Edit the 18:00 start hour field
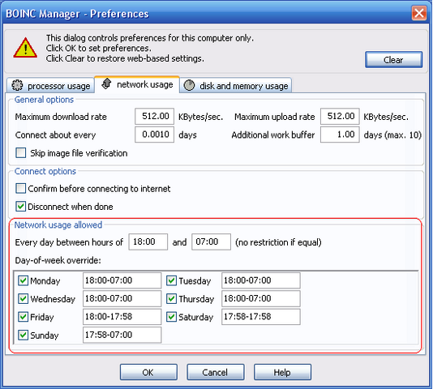The height and width of the screenshot is (389, 433). (148, 242)
